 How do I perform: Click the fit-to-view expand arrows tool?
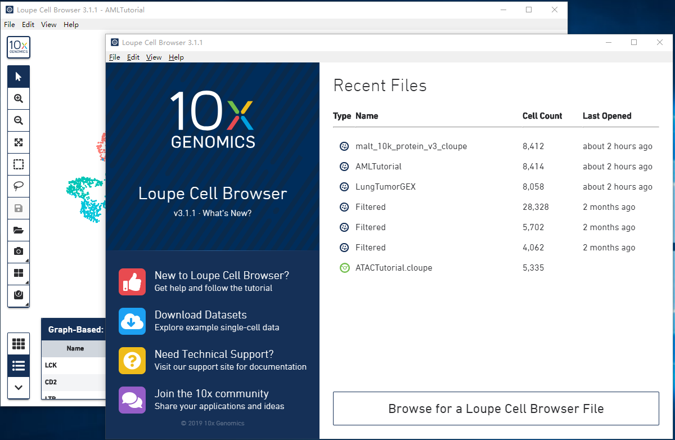point(19,142)
